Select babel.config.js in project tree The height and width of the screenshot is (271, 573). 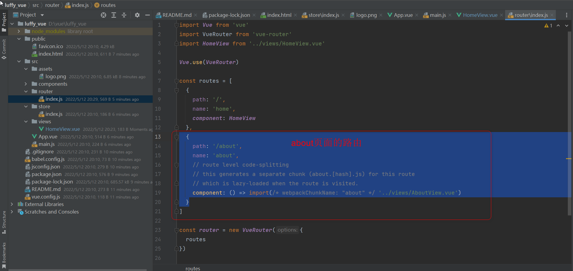click(x=48, y=159)
